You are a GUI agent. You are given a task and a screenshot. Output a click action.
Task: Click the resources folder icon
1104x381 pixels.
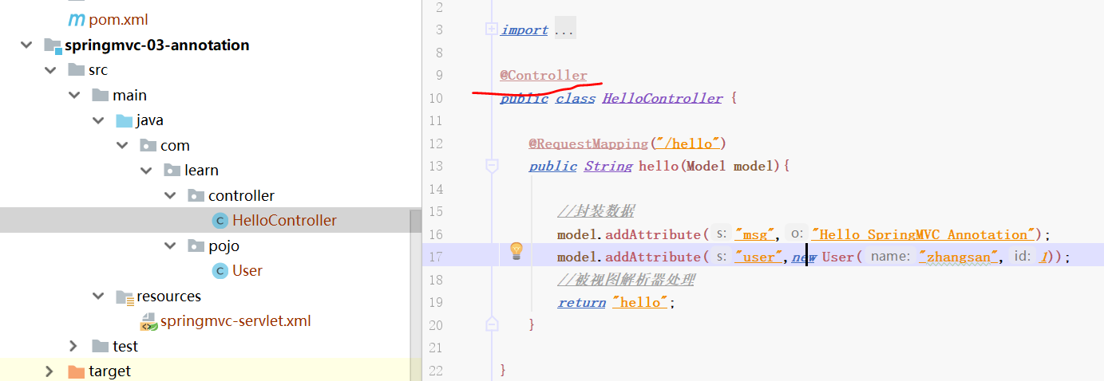click(124, 297)
